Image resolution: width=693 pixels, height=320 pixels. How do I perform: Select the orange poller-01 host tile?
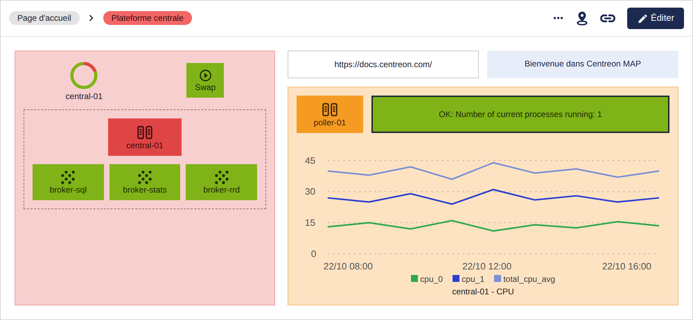[330, 114]
